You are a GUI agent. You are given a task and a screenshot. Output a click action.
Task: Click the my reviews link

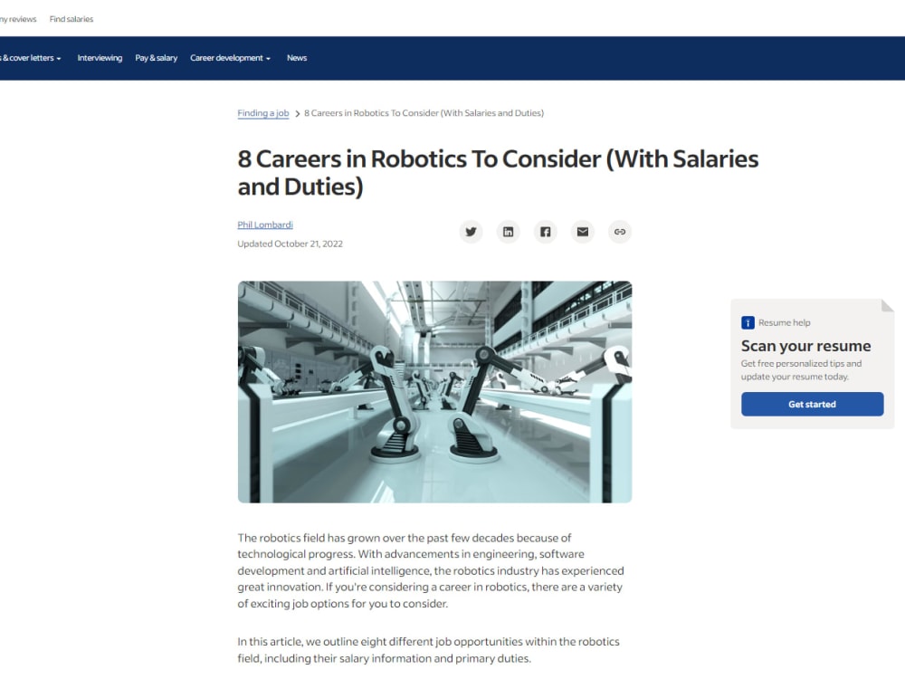[16, 18]
